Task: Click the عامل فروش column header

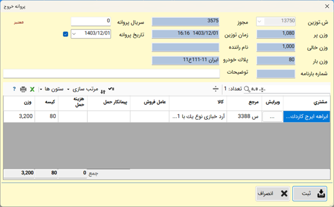Action: click(x=150, y=103)
